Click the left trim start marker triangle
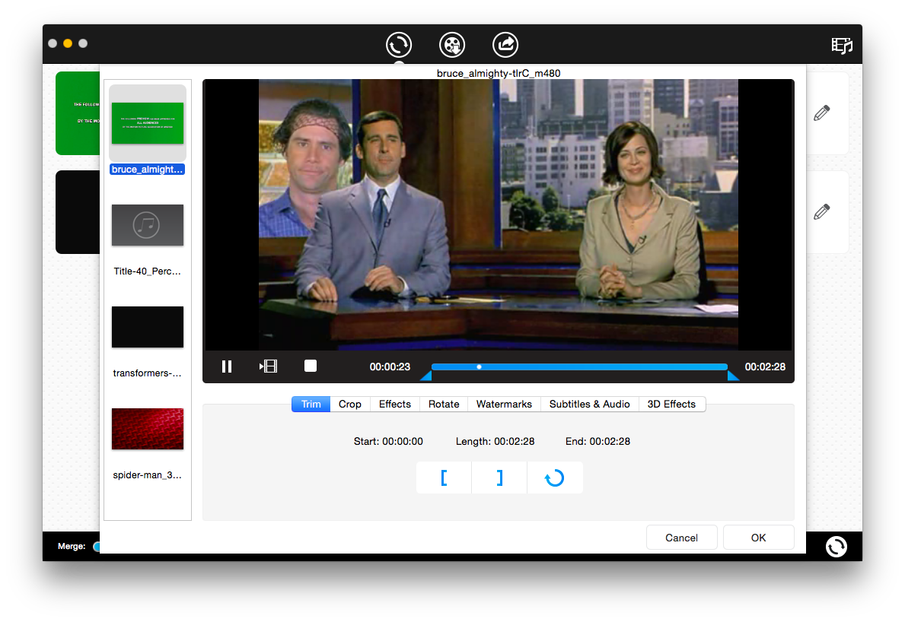Viewport: 905px width, 622px height. pos(427,376)
